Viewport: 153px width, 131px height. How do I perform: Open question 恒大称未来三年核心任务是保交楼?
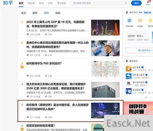point(56,86)
